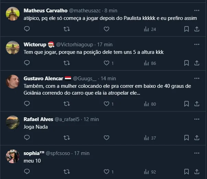Click sophia's avatar thumbnail
The image size is (207, 179).
click(13, 156)
